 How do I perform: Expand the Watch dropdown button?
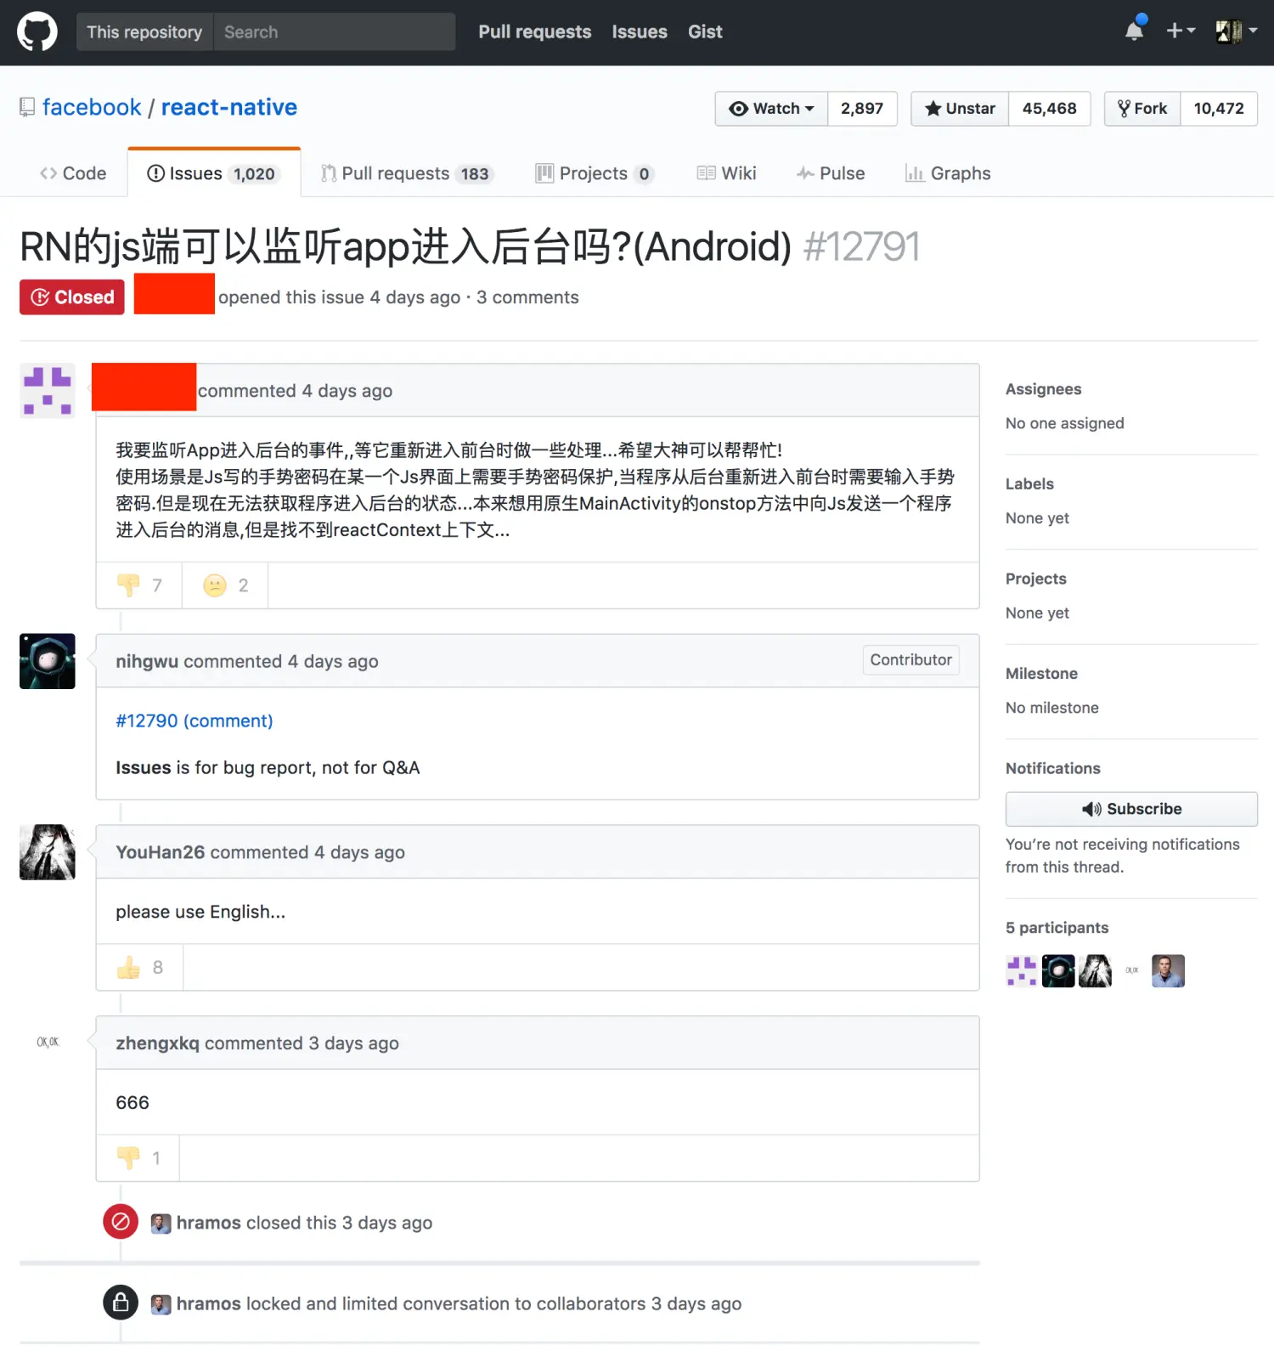click(x=771, y=109)
